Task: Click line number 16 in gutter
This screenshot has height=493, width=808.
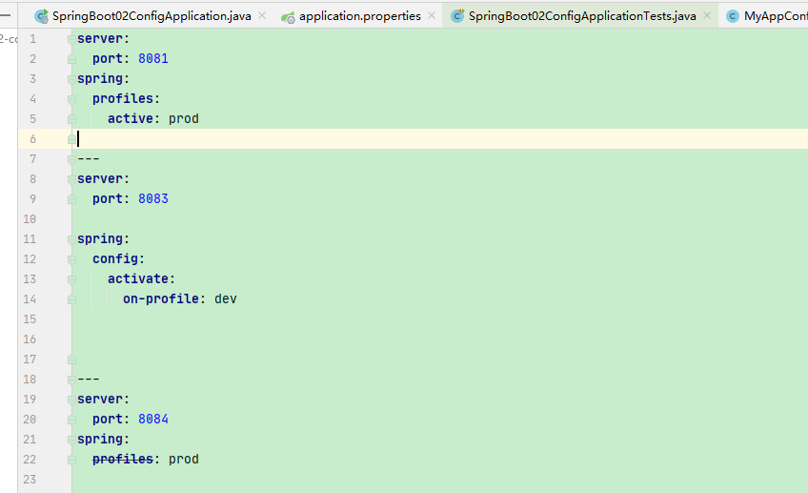Action: [x=30, y=339]
